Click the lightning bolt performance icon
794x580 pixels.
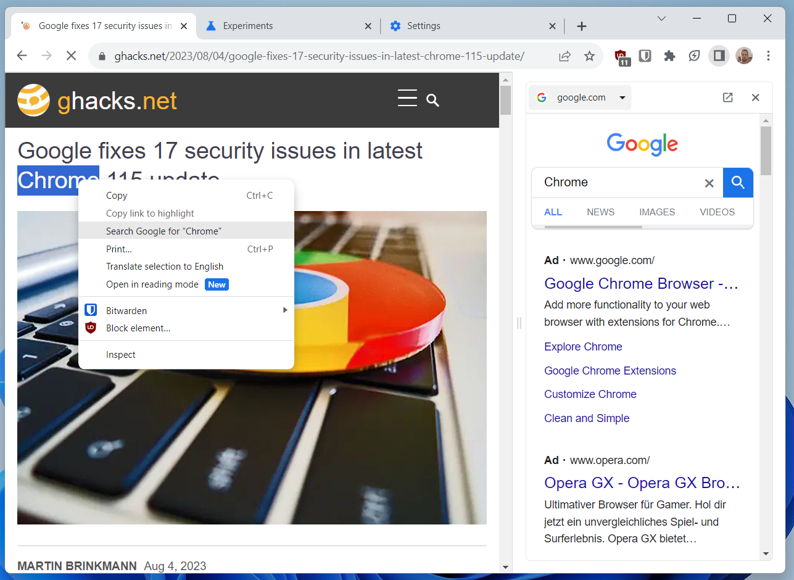pos(694,56)
